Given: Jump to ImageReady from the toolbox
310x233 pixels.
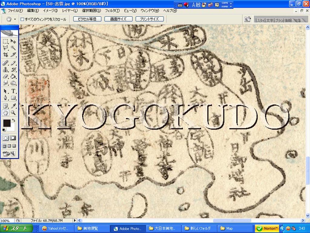Looking at the screenshot, I should (x=9, y=154).
